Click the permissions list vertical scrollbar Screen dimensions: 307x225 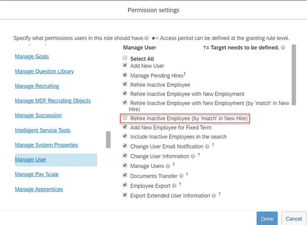(x=294, y=75)
